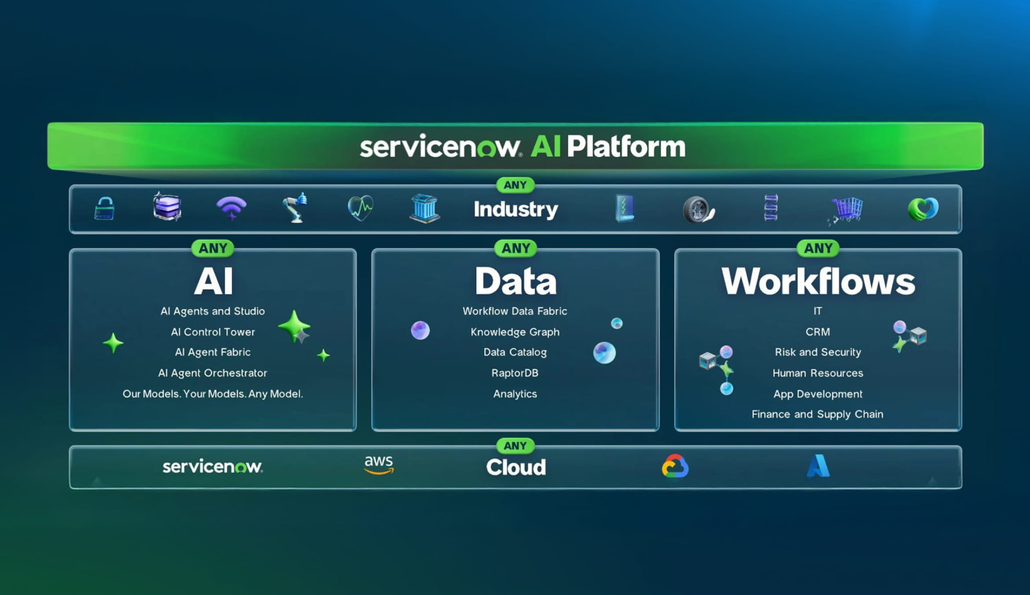Click the large green star in the AI panel
The width and height of the screenshot is (1030, 595).
tap(294, 326)
